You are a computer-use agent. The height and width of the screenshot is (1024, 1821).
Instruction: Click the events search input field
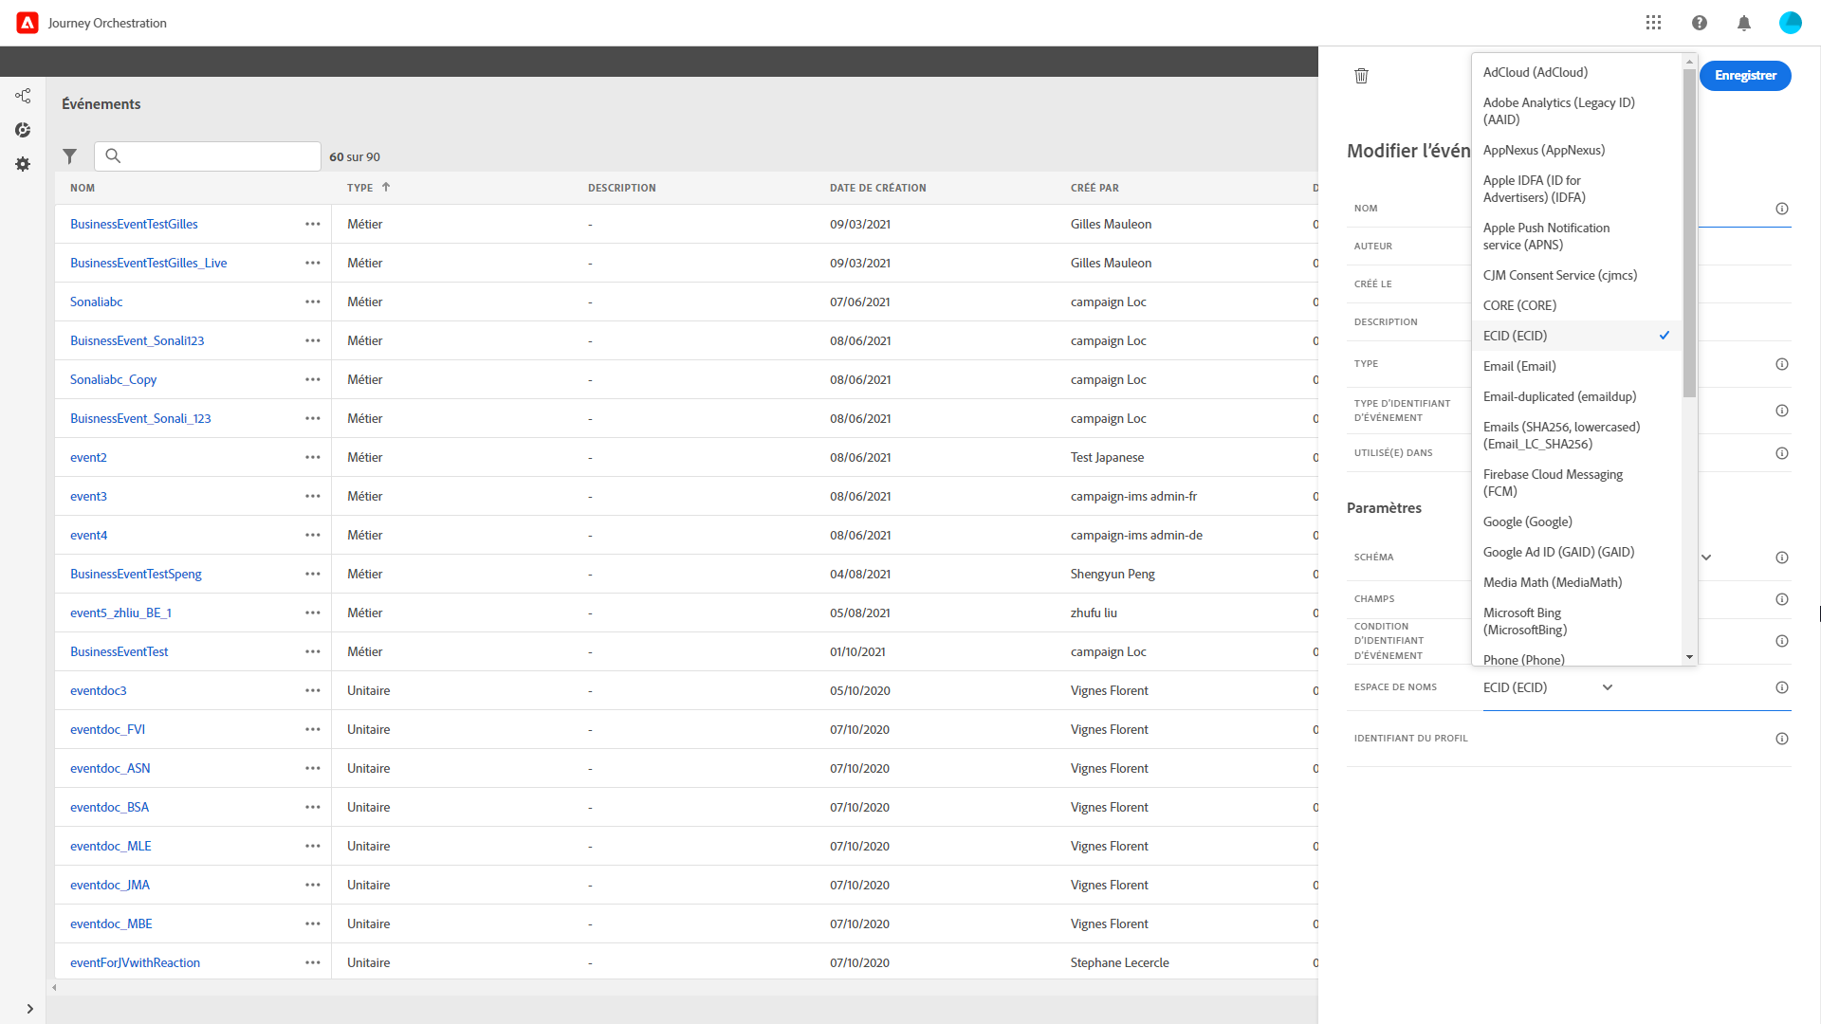pyautogui.click(x=218, y=156)
